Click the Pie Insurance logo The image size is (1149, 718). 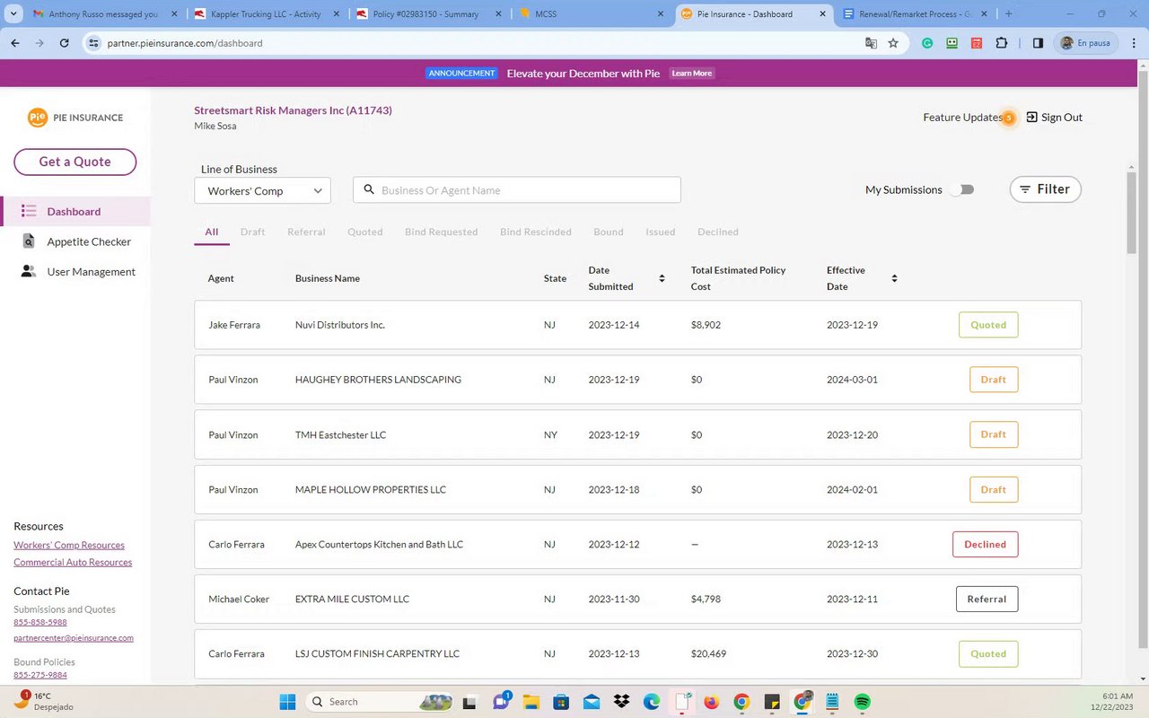click(75, 118)
